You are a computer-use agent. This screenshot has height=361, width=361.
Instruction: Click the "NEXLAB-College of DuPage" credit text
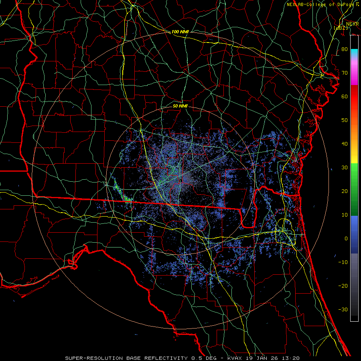(x=321, y=4)
